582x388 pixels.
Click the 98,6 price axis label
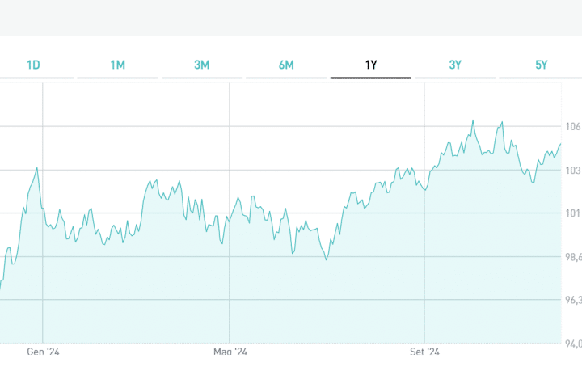pyautogui.click(x=572, y=257)
